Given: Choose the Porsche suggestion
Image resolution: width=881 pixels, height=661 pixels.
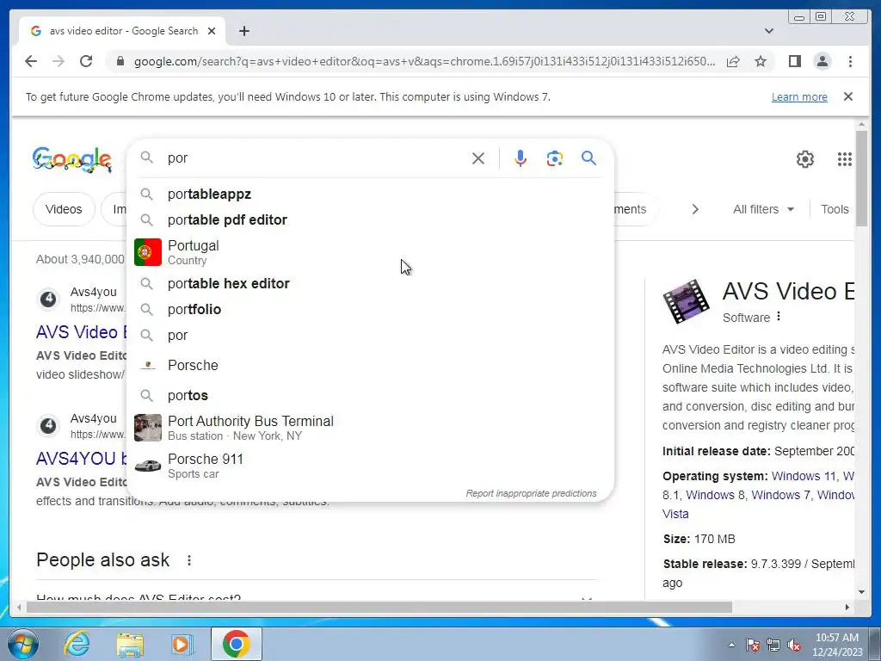Looking at the screenshot, I should pyautogui.click(x=371, y=365).
